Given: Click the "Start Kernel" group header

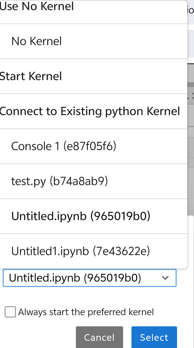Looking at the screenshot, I should coord(31,76).
